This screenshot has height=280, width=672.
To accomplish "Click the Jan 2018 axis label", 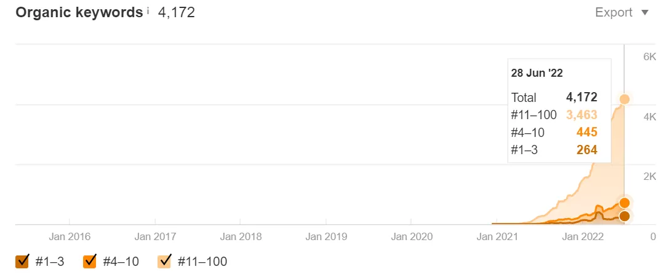I will pos(241,236).
